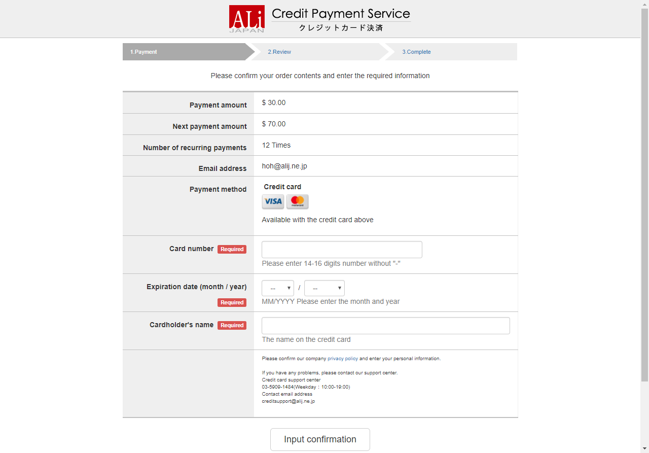Focus the Card number field
The image size is (649, 453).
click(342, 250)
